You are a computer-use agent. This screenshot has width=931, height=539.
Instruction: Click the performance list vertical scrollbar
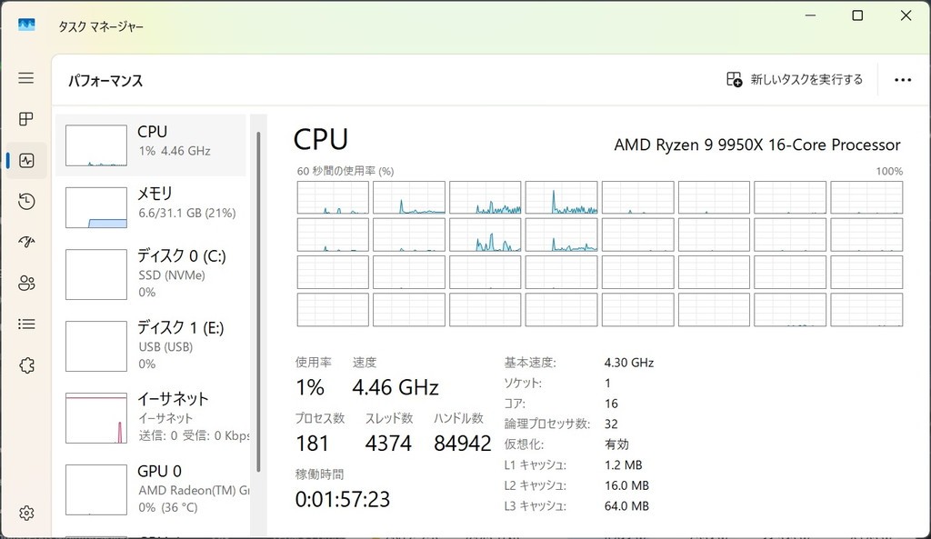pyautogui.click(x=258, y=300)
